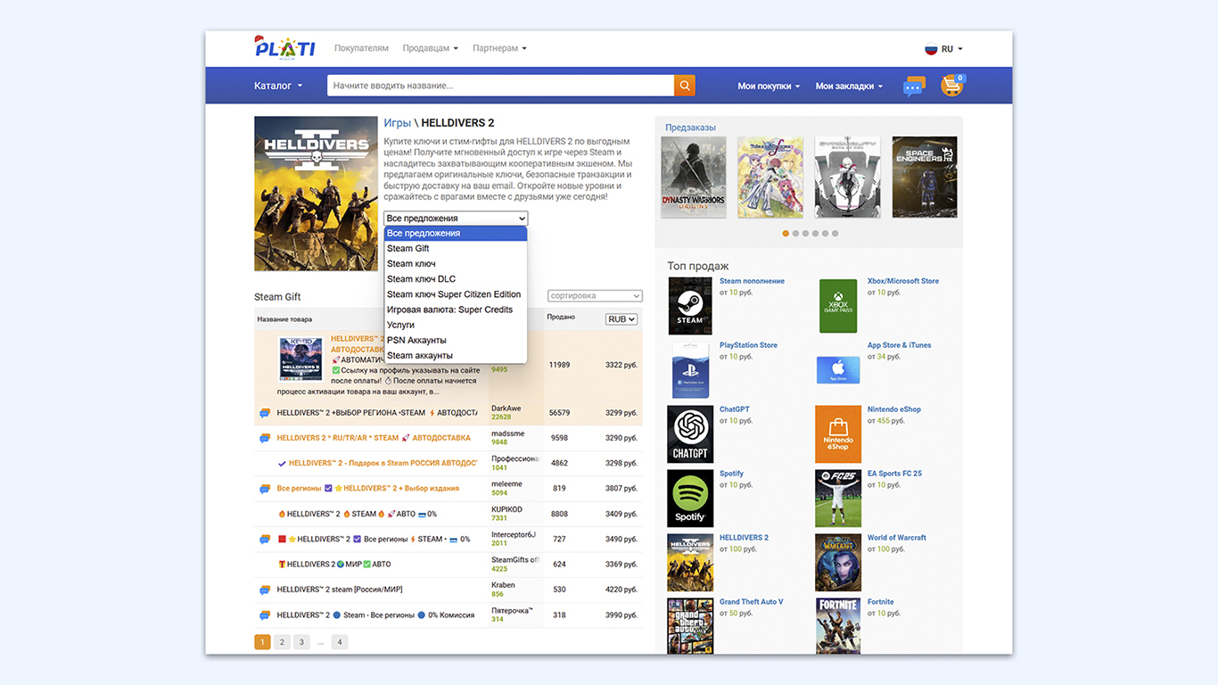Select Steam ключ Super Citizen Edition
Viewport: 1218px width, 685px height.
click(x=456, y=294)
